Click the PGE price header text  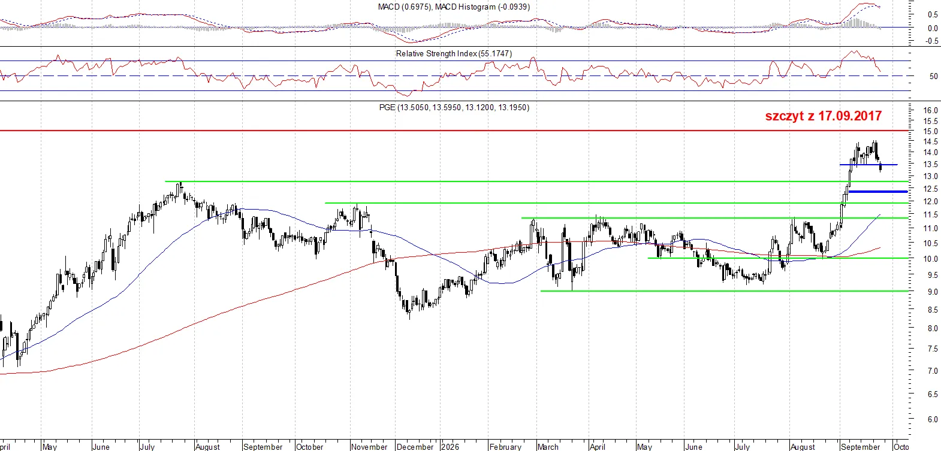pos(454,107)
